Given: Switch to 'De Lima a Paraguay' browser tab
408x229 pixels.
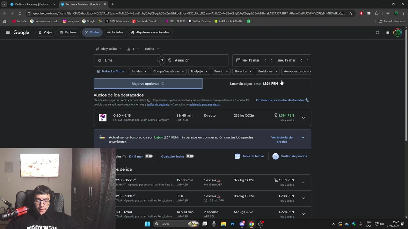Looking at the screenshot, I should point(32,4).
